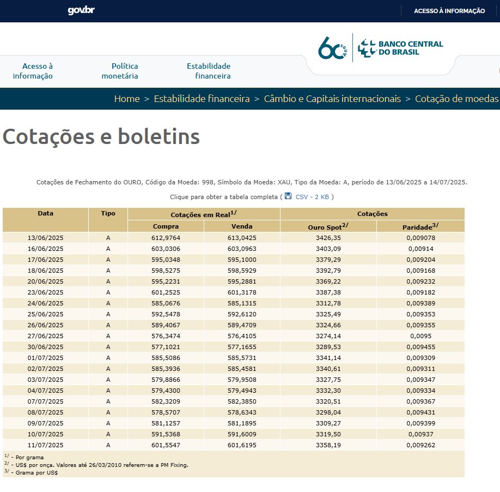Click Paridade value 0,0095
The width and height of the screenshot is (500, 492).
[420, 336]
